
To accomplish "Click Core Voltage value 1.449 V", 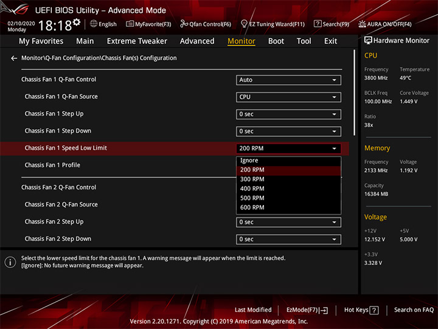I will pyautogui.click(x=409, y=102).
